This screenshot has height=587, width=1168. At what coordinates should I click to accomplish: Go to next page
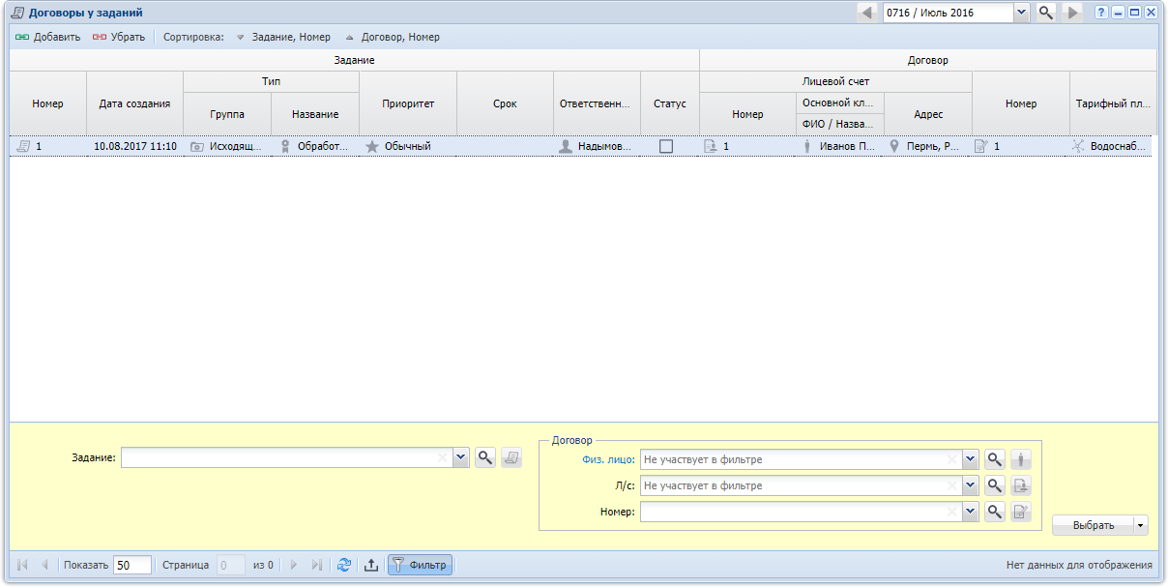(294, 565)
